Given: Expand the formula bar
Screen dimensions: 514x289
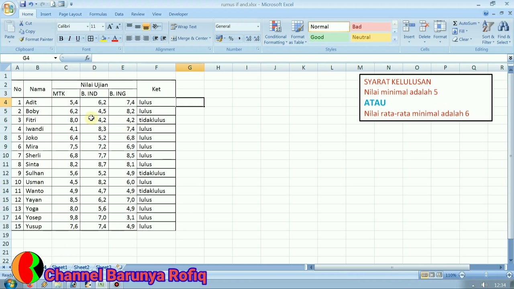Looking at the screenshot, I should pos(510,58).
